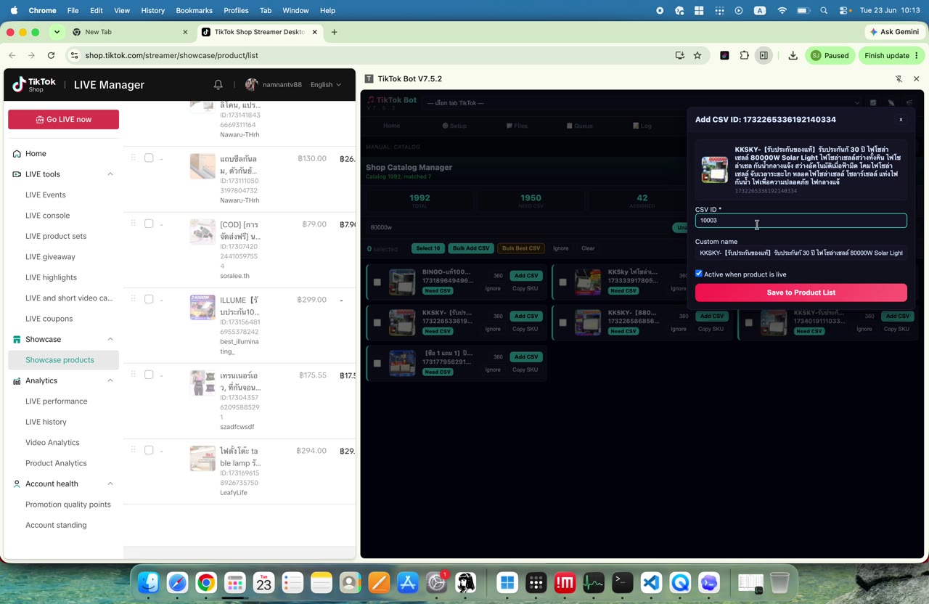The image size is (929, 604).
Task: Open Chrome tab search dropdown arrow
Action: pyautogui.click(x=57, y=32)
